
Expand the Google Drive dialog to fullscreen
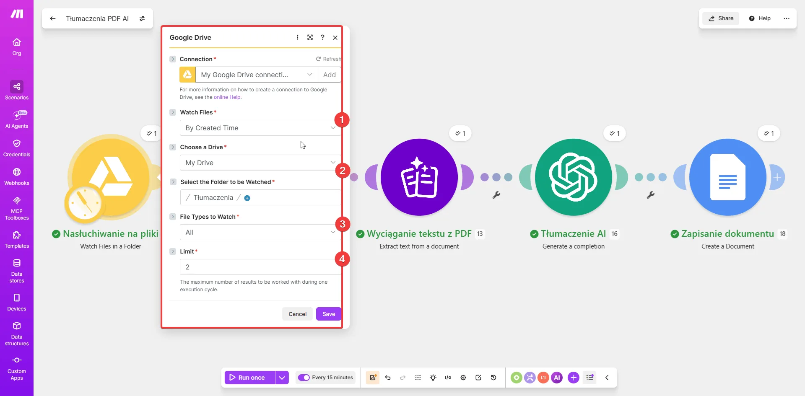click(x=310, y=37)
